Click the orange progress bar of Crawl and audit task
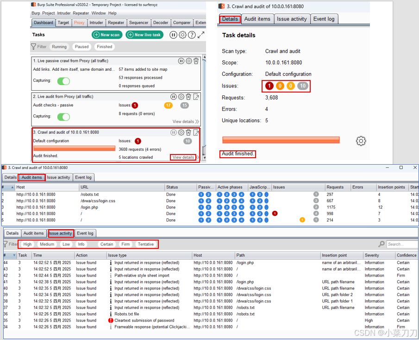 click(x=74, y=148)
